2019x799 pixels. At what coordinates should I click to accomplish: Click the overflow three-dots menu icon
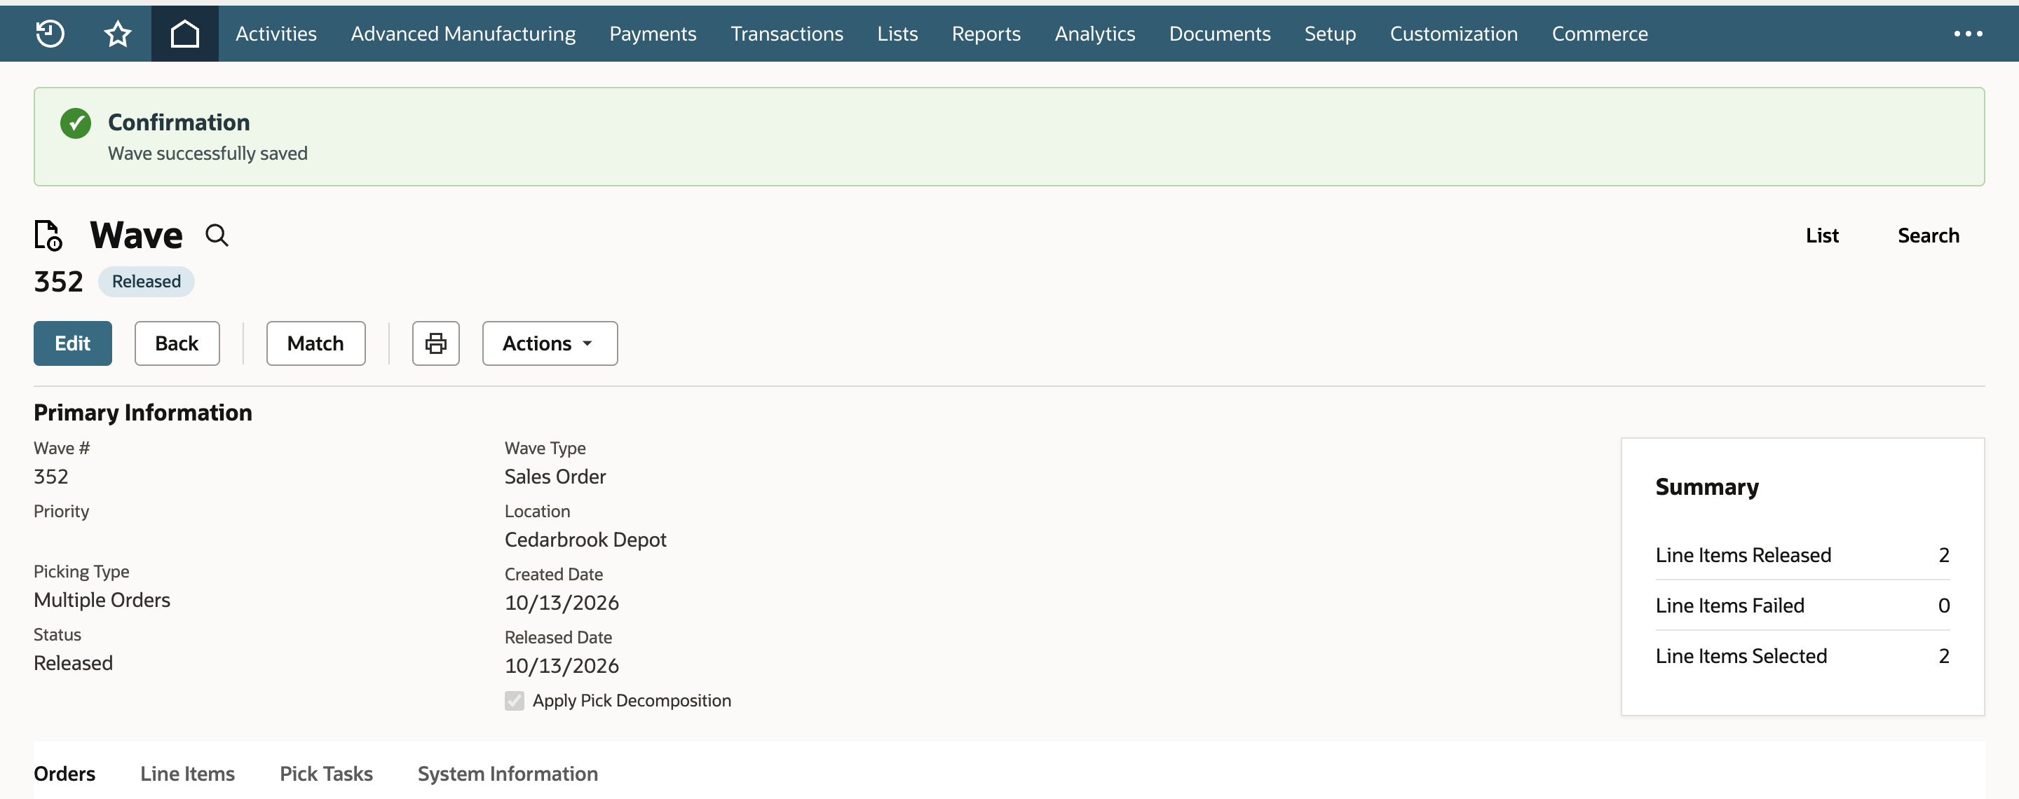1968,34
